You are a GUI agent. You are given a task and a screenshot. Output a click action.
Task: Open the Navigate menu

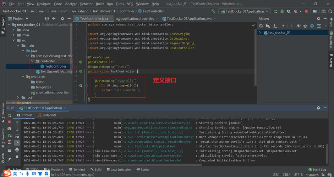44,4
